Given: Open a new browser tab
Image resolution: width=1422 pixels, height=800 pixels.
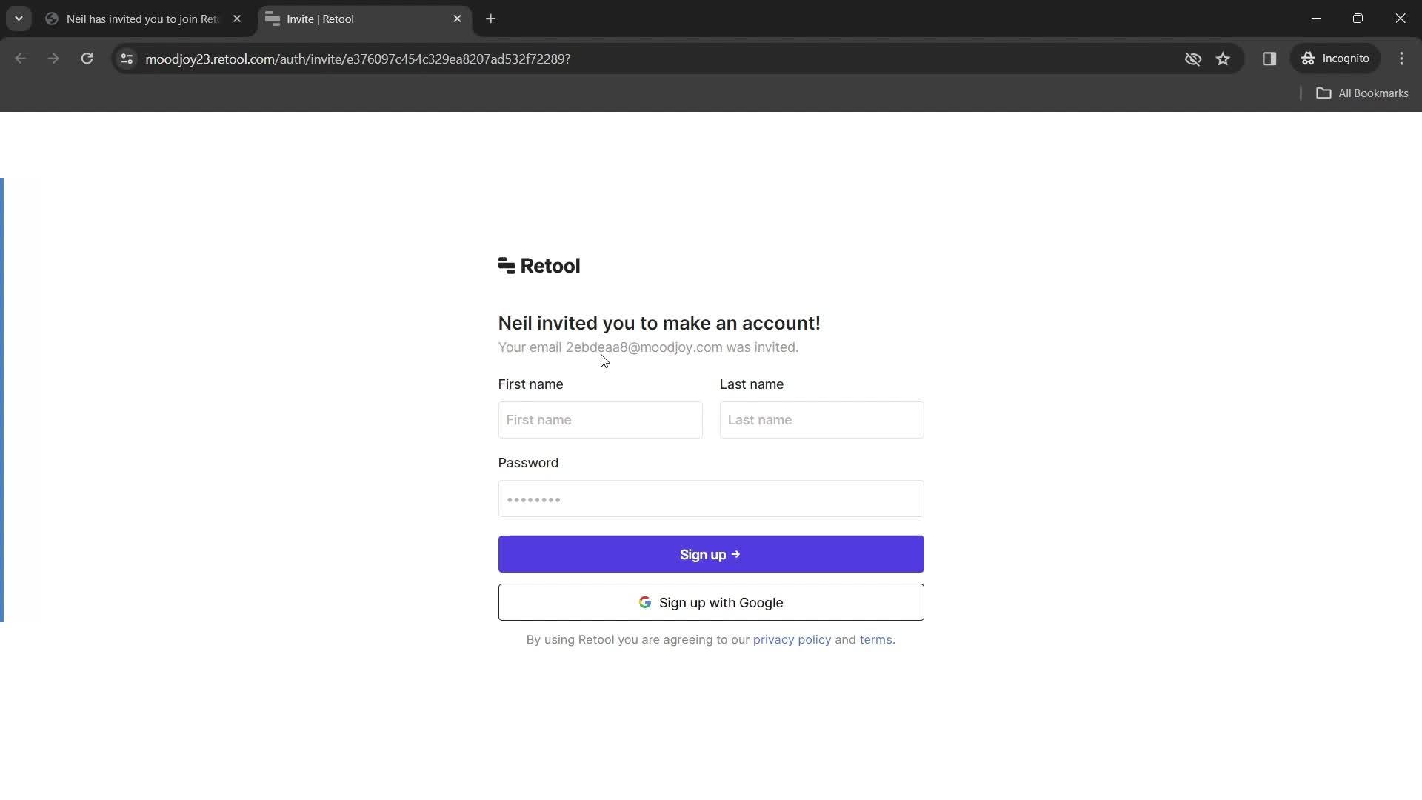Looking at the screenshot, I should (490, 19).
